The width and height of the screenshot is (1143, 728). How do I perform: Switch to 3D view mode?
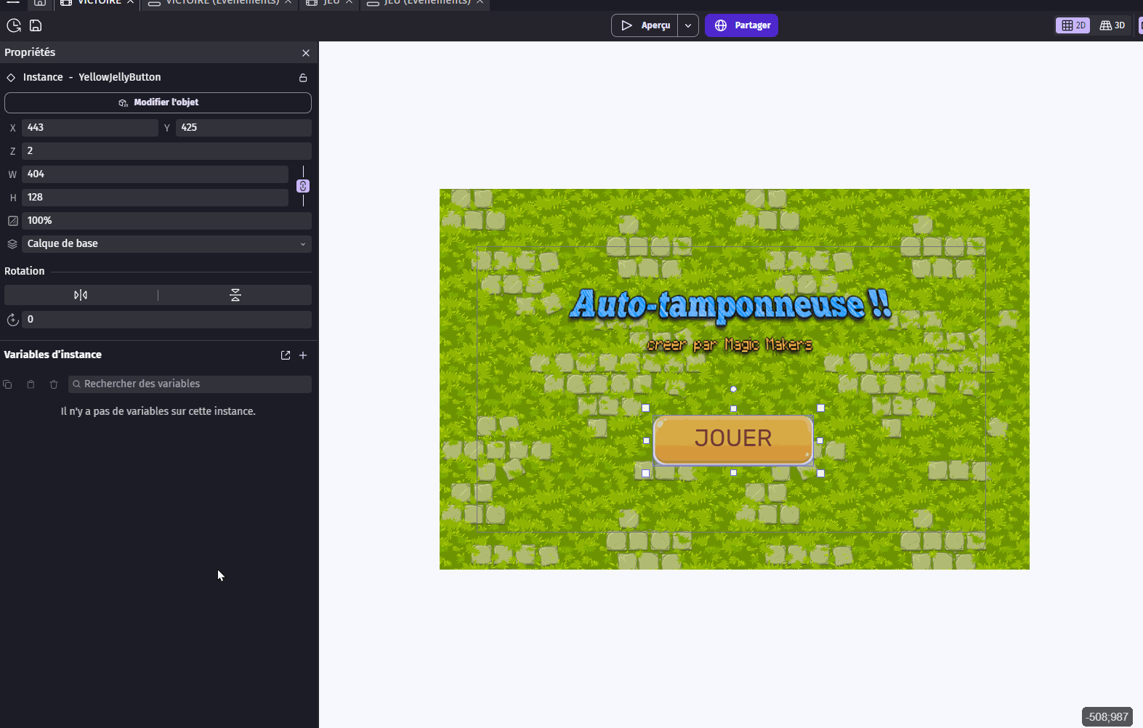(1112, 25)
